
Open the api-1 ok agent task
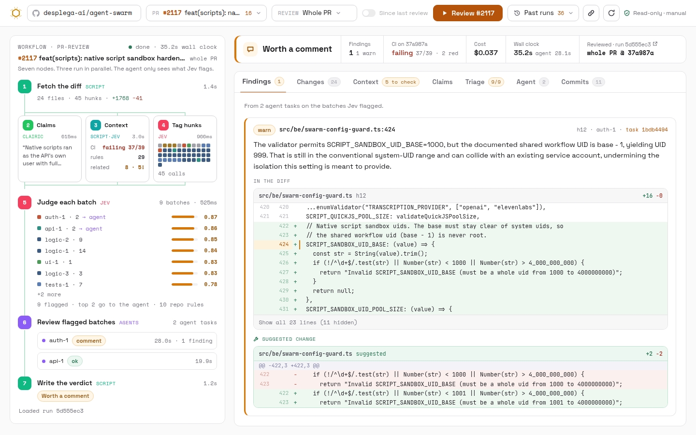tap(127, 361)
